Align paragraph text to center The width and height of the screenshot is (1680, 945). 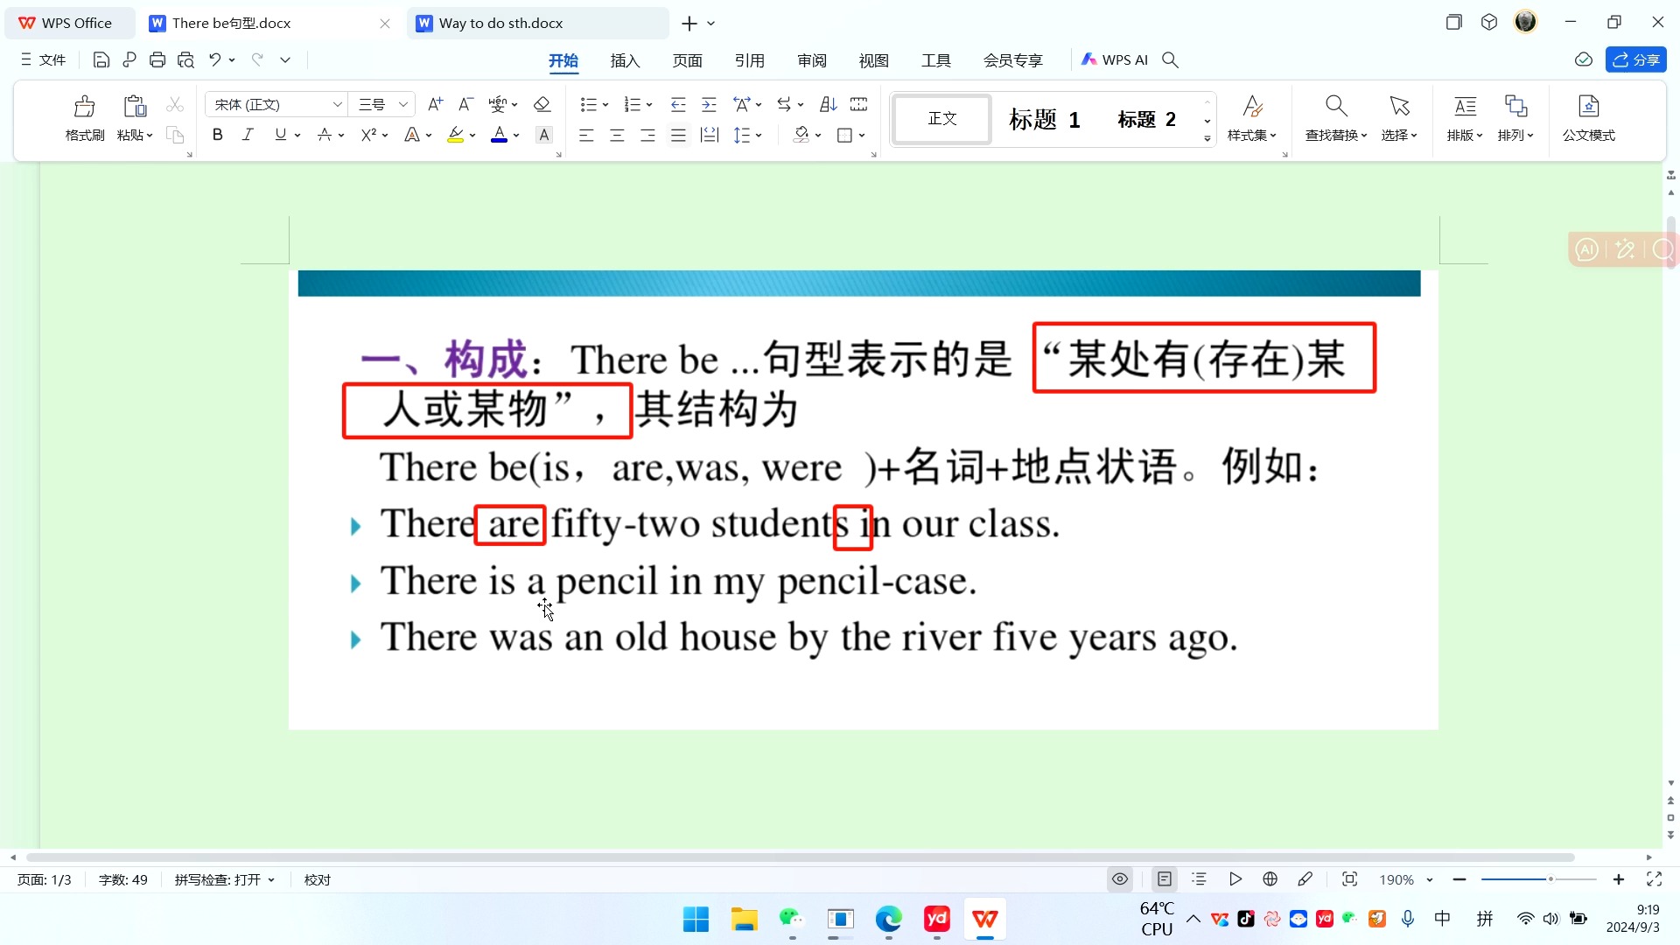617,136
